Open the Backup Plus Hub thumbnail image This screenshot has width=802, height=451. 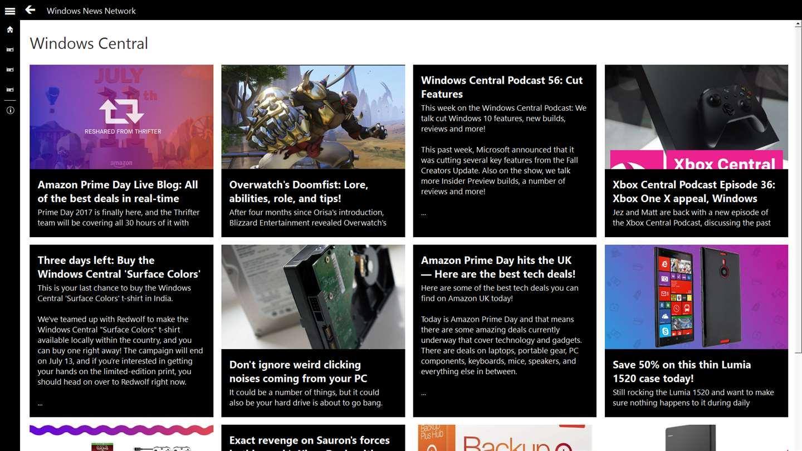(x=505, y=438)
